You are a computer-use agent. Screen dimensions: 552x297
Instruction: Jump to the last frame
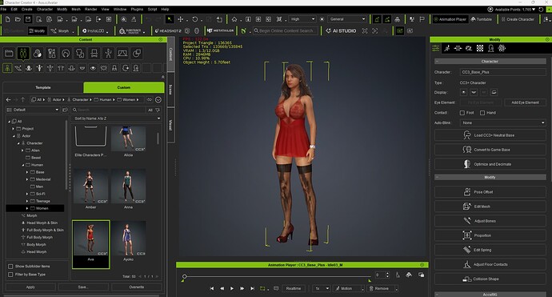[x=253, y=288]
